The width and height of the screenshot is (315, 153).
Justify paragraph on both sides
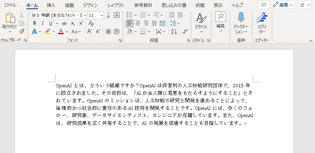pos(154,23)
